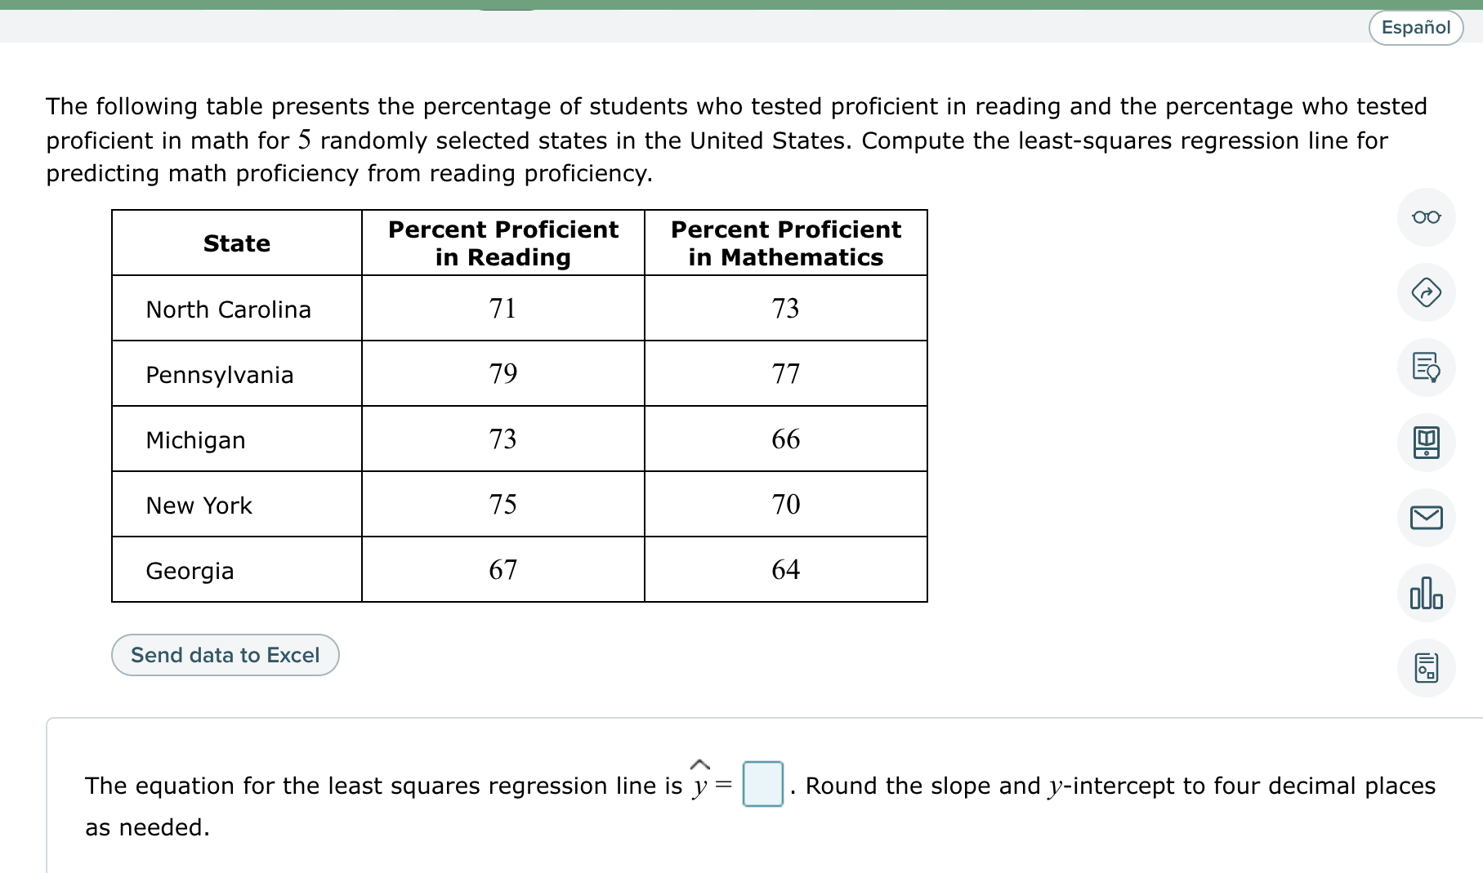
Task: Open the calculator reference icon
Action: click(1426, 667)
